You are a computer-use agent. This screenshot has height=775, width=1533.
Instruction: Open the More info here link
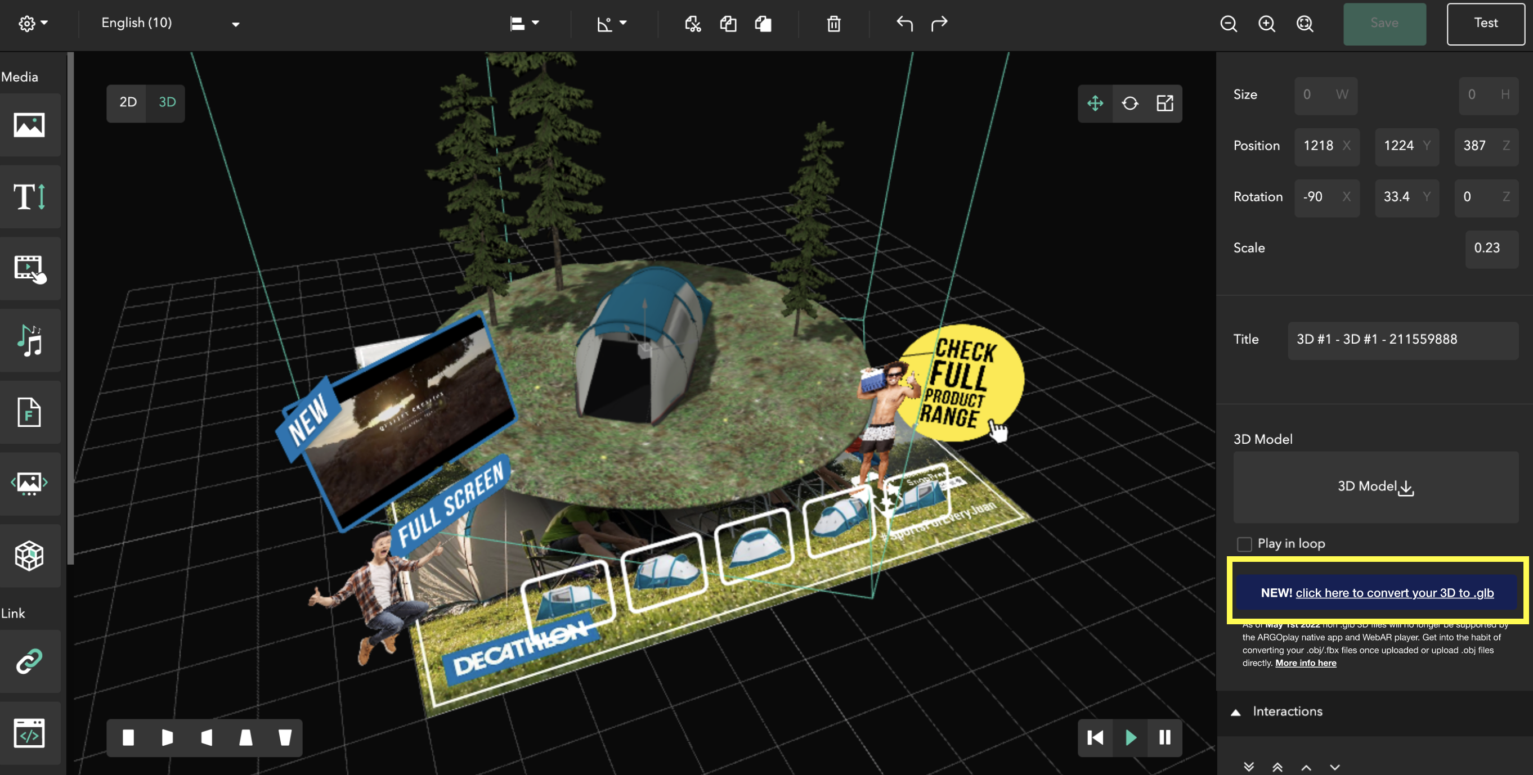coord(1305,663)
